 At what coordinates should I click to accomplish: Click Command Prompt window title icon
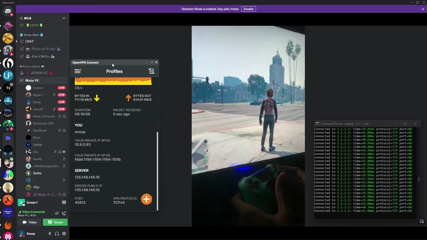(317, 124)
